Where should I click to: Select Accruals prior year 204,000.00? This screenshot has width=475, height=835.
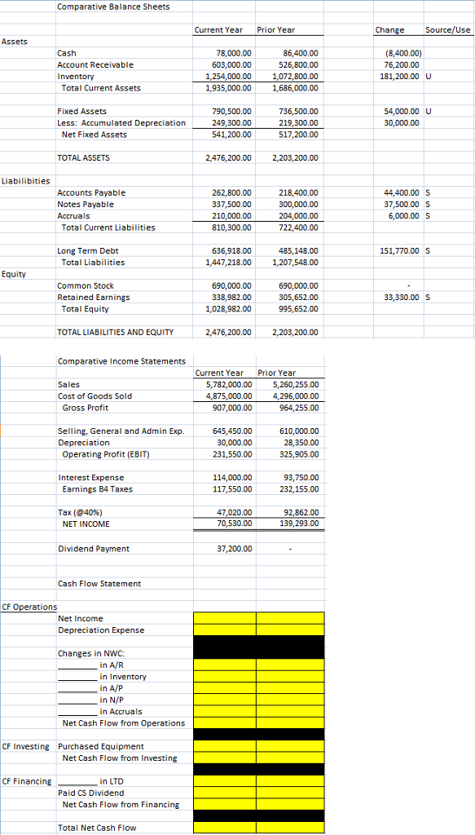298,215
